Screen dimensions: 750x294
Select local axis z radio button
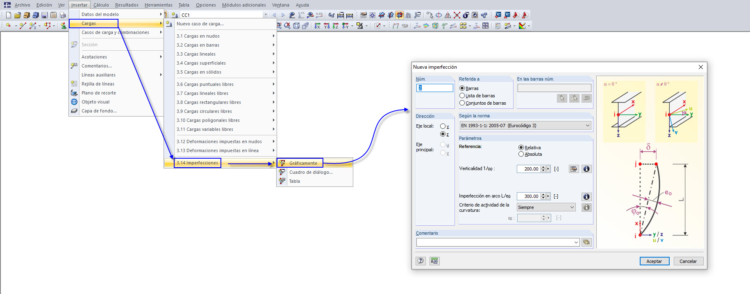443,134
